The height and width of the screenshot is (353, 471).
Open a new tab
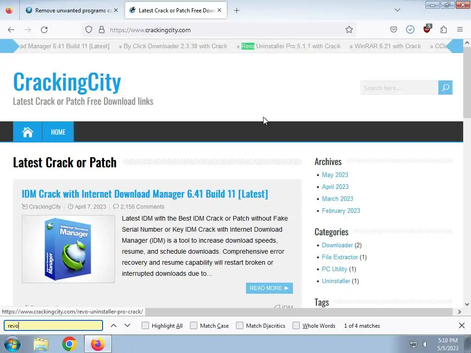(237, 11)
